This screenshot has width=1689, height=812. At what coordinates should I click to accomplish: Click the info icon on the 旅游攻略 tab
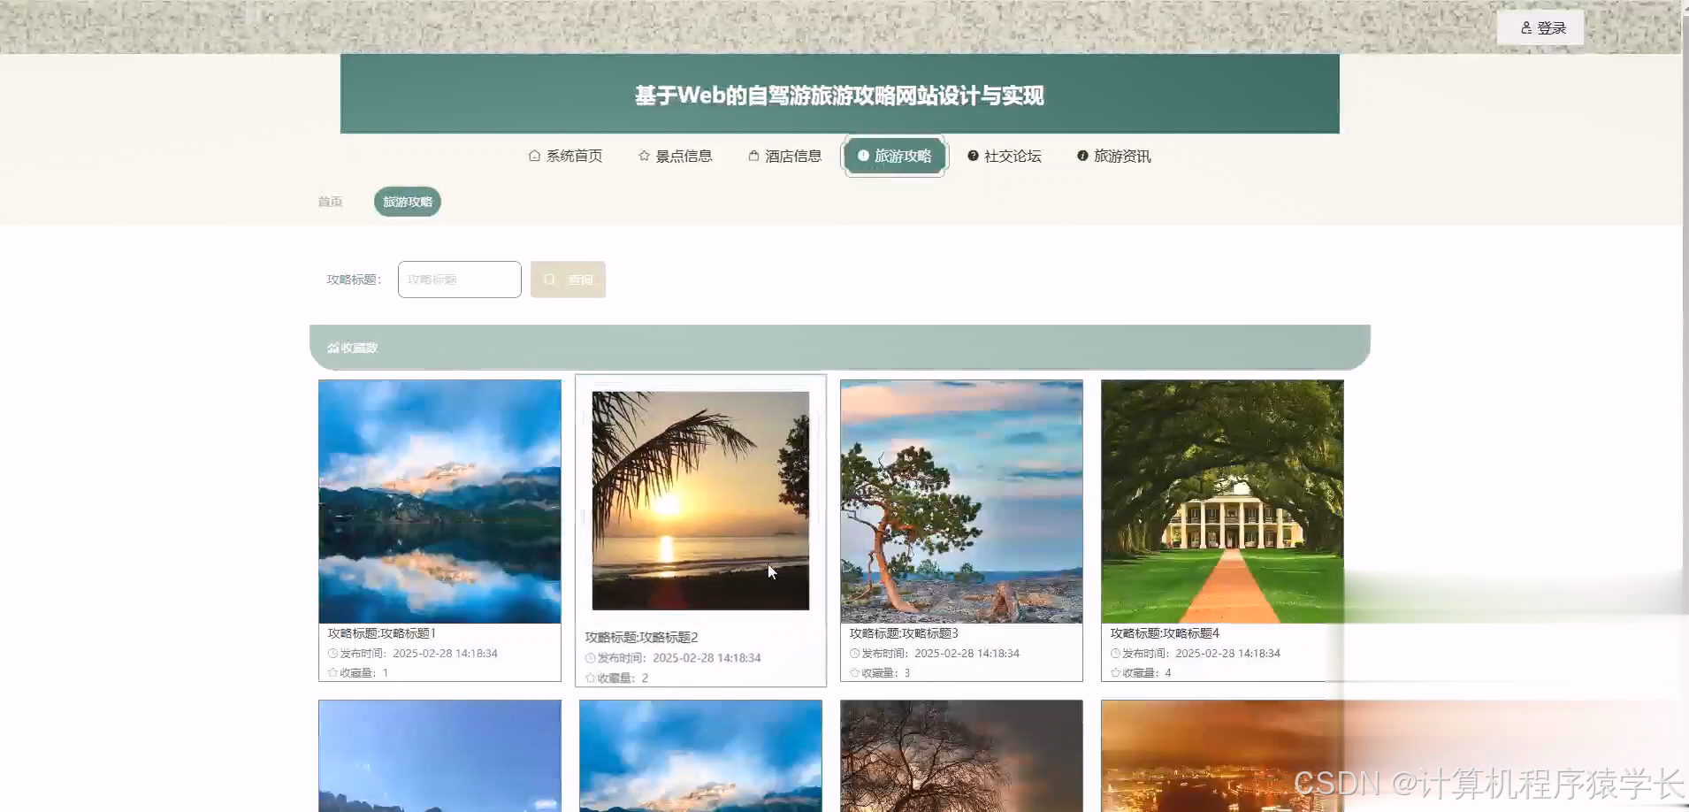[864, 155]
